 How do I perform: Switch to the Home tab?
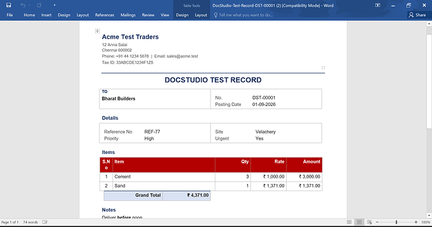pyautogui.click(x=29, y=15)
